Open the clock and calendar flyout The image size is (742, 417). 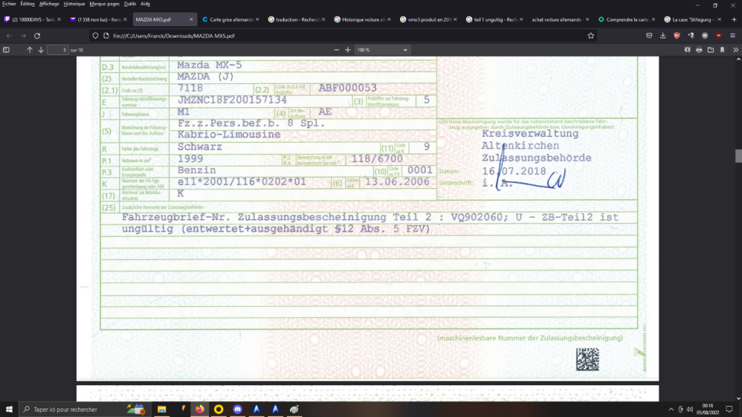pyautogui.click(x=707, y=410)
